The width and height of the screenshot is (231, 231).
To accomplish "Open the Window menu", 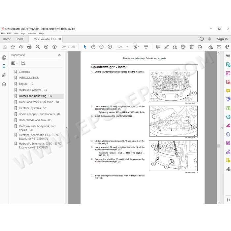I will point(32,33).
